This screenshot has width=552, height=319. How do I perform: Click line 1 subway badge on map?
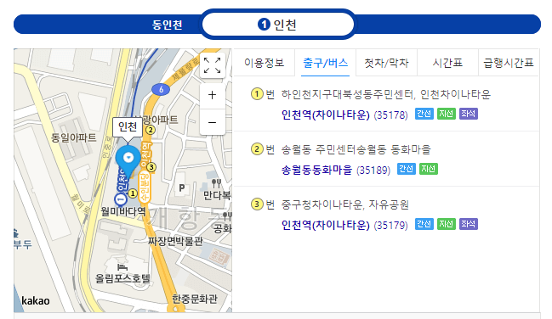[x=121, y=199]
